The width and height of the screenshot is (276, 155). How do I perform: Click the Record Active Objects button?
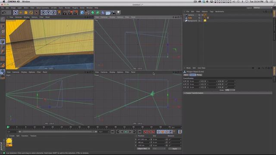pos(145,132)
